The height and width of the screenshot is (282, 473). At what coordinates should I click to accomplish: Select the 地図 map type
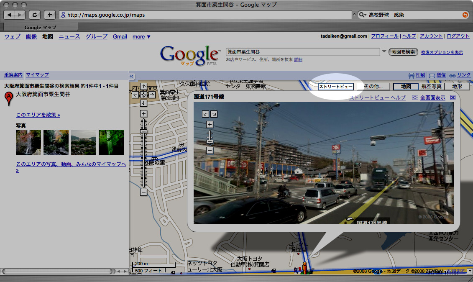(x=406, y=87)
